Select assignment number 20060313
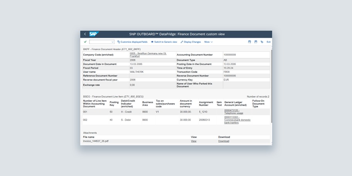 click(204, 120)
